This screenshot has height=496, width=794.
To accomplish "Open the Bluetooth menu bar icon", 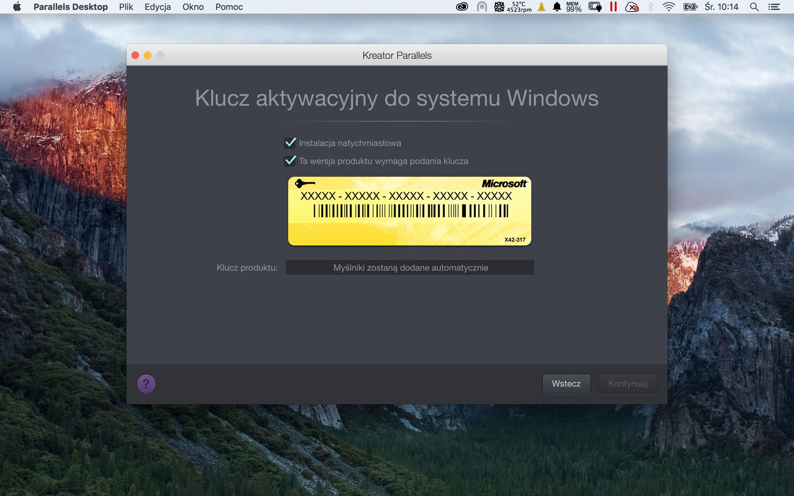I will pyautogui.click(x=650, y=6).
